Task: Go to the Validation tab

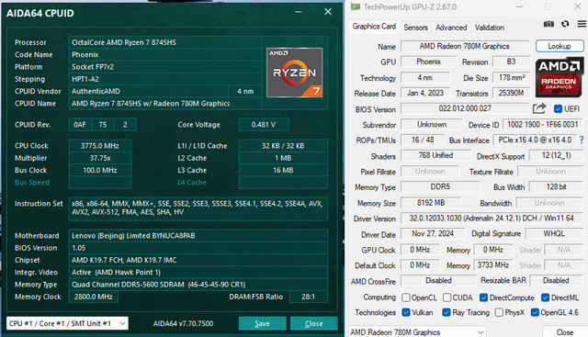Action: [490, 28]
